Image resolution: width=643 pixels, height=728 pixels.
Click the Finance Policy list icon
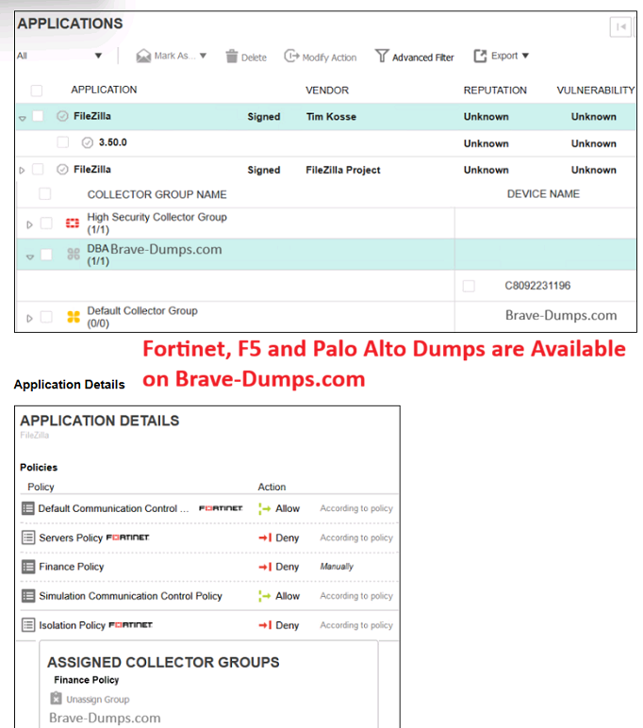coord(27,567)
